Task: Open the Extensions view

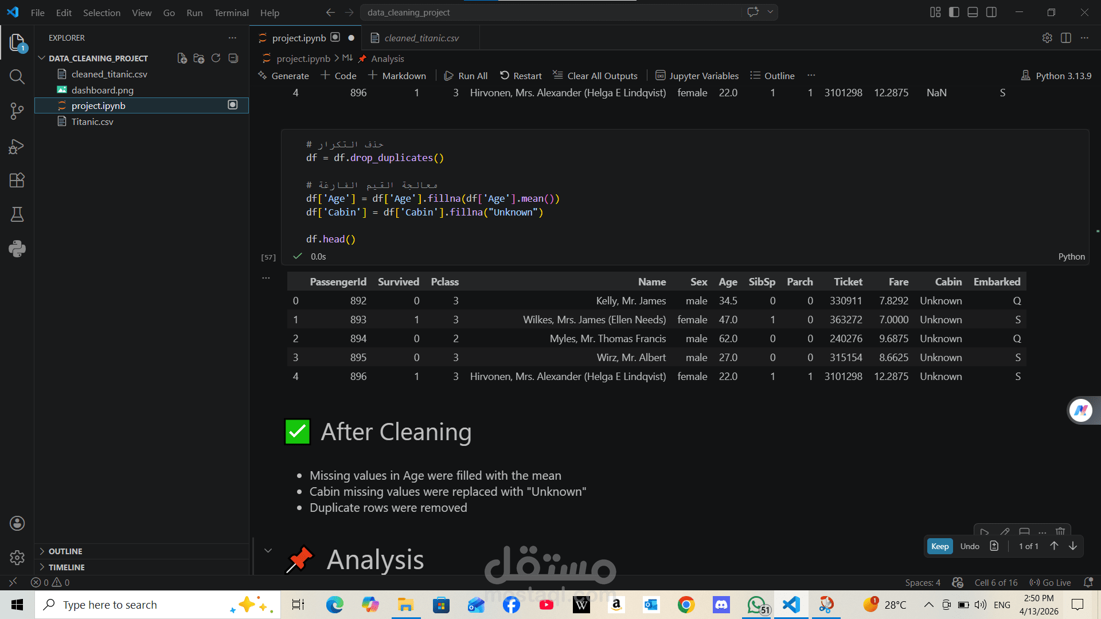Action: [17, 181]
